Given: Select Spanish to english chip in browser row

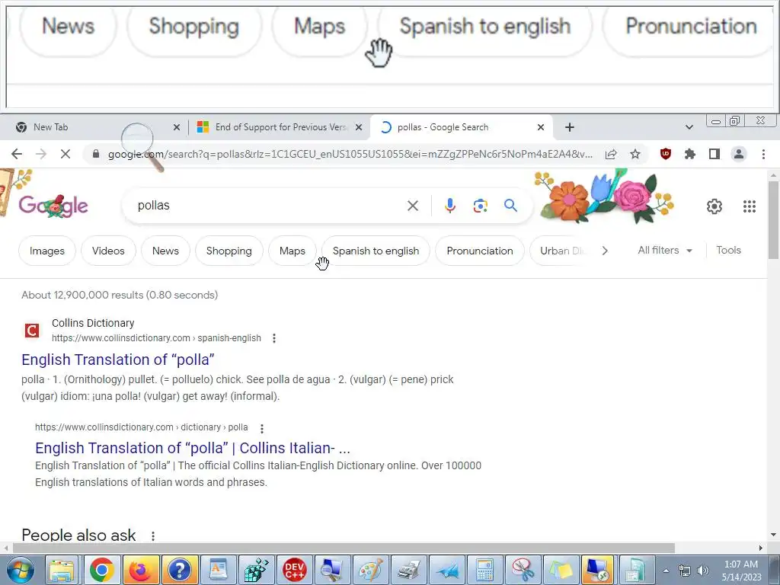Looking at the screenshot, I should tap(376, 251).
